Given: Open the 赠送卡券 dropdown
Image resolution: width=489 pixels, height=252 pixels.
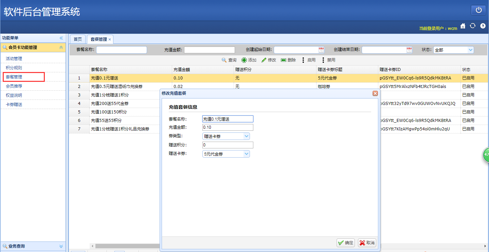Looking at the screenshot, I should click(247, 154).
